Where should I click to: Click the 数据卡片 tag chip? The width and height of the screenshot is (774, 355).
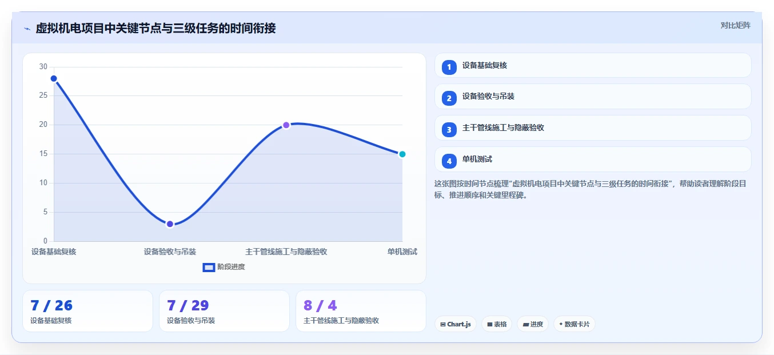pyautogui.click(x=574, y=324)
